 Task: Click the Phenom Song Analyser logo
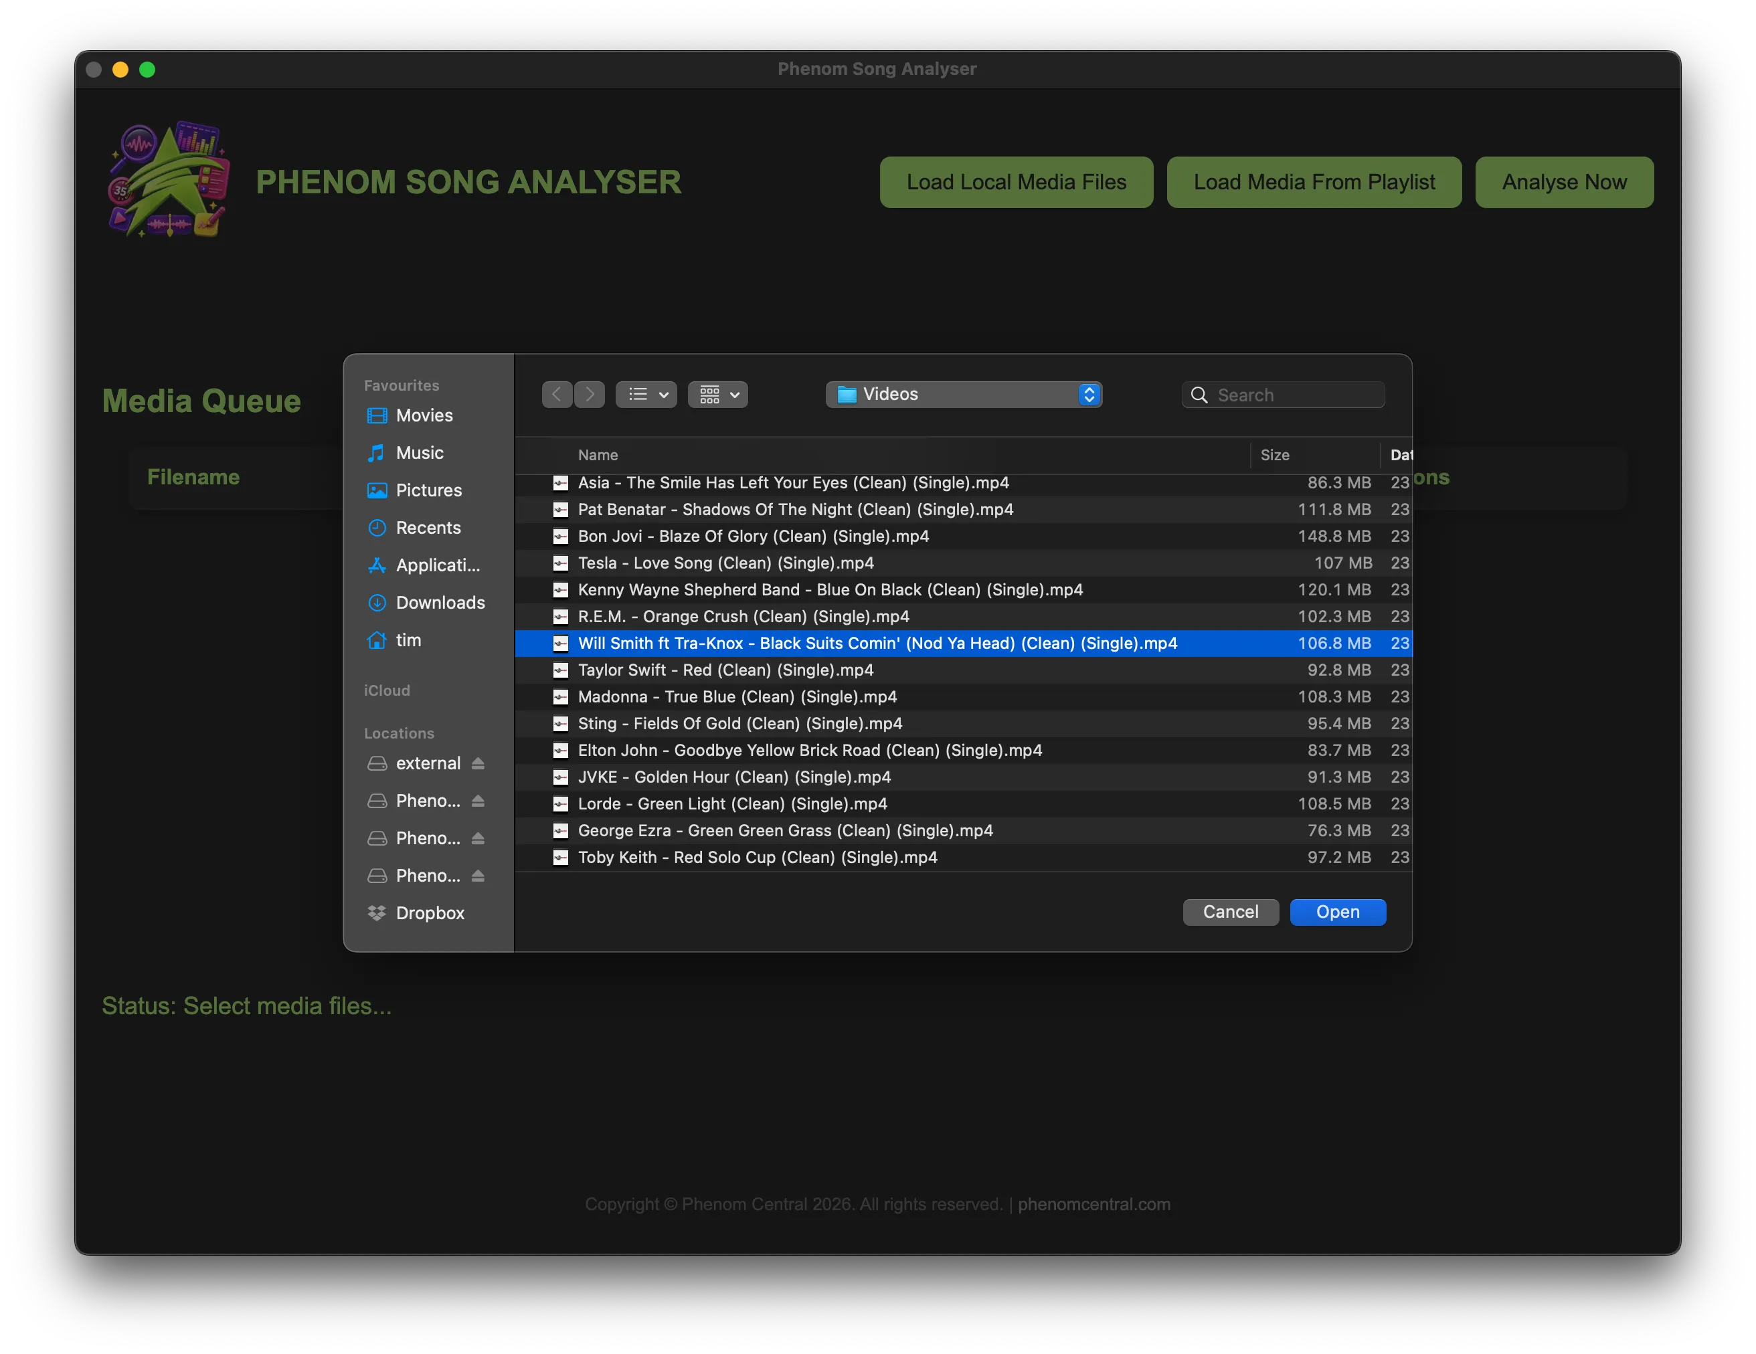click(x=170, y=179)
